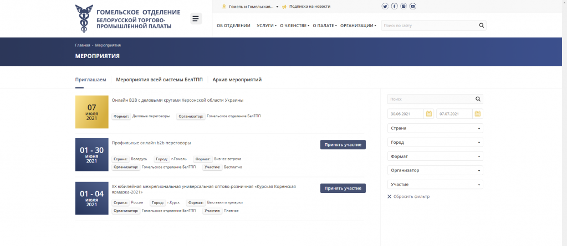Click the Деловые переговоры format value

pyautogui.click(x=151, y=116)
